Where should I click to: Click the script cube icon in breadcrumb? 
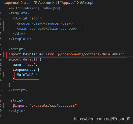pos(82,2)
